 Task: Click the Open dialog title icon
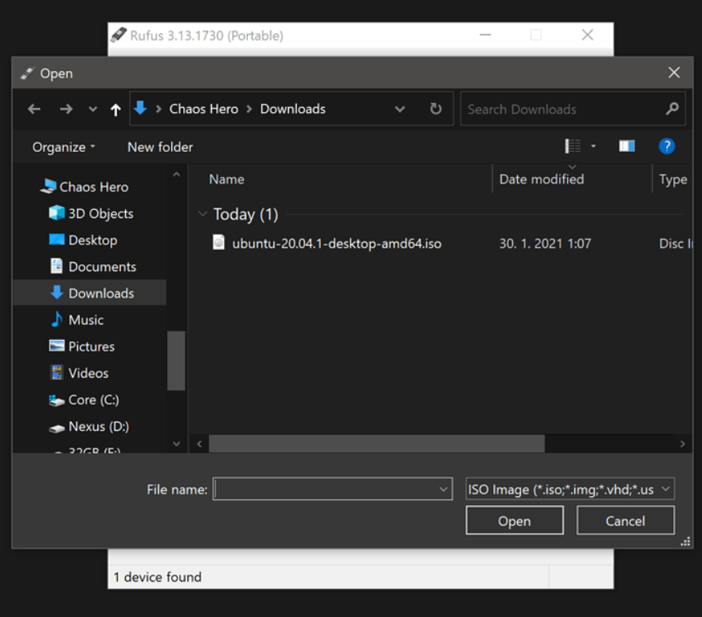click(x=27, y=73)
